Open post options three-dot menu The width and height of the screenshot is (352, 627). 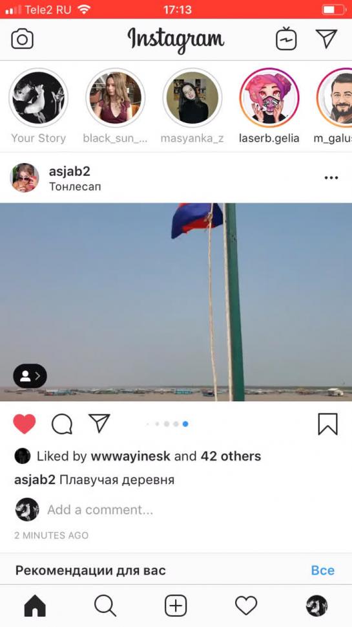point(331,178)
